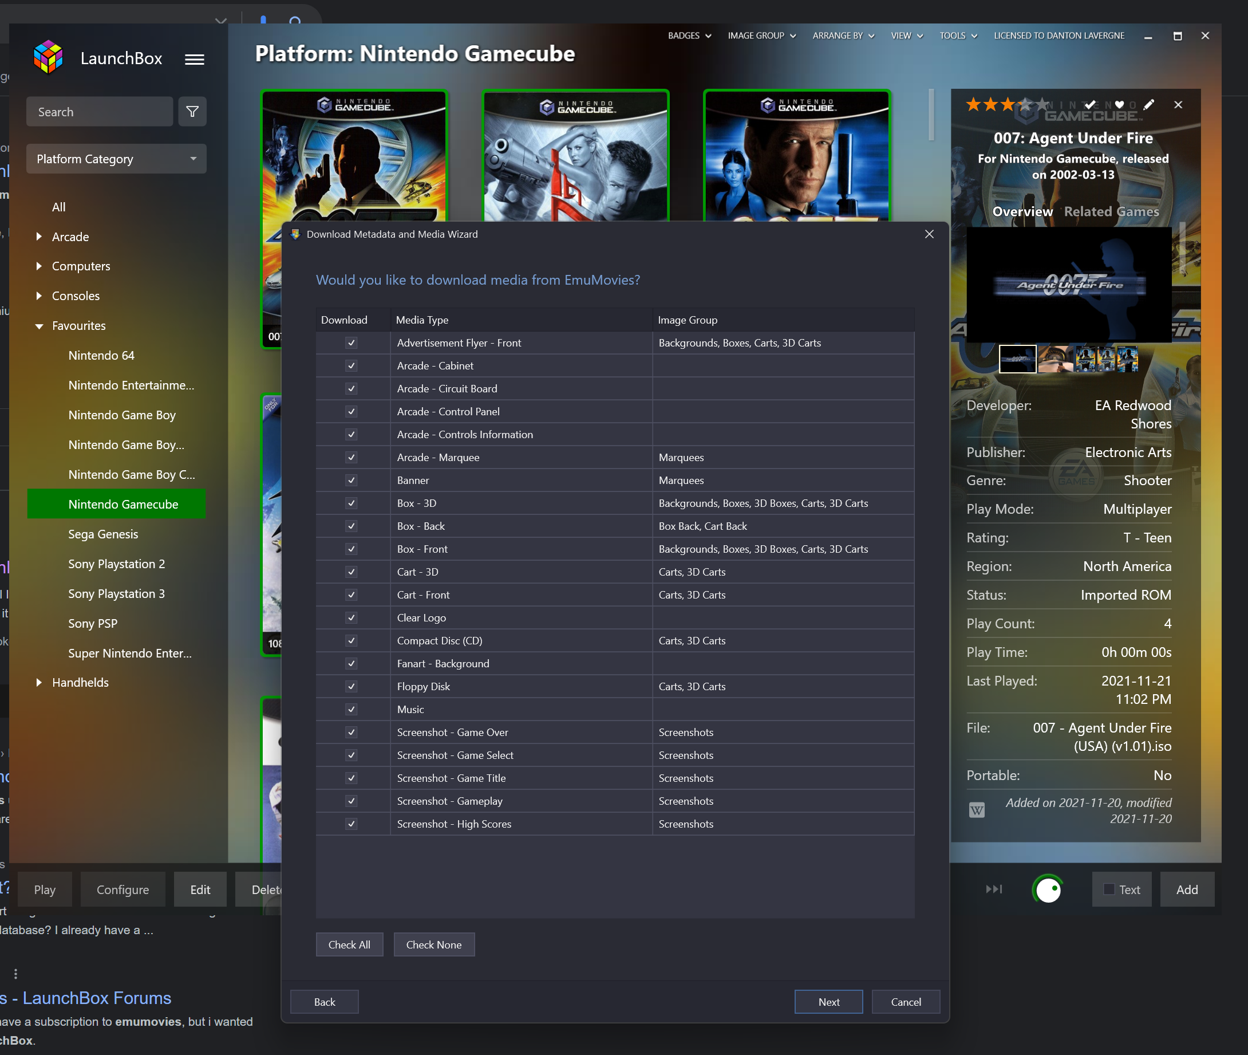Uncheck Advertisement Flyer - Front download
Viewport: 1248px width, 1055px height.
352,343
